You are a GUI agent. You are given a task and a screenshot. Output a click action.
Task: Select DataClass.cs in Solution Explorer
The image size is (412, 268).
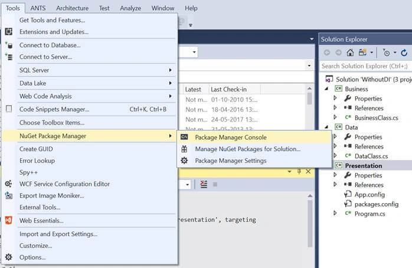click(371, 156)
